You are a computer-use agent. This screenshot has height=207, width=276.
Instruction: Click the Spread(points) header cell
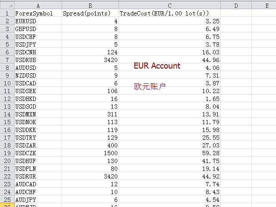[x=90, y=13]
